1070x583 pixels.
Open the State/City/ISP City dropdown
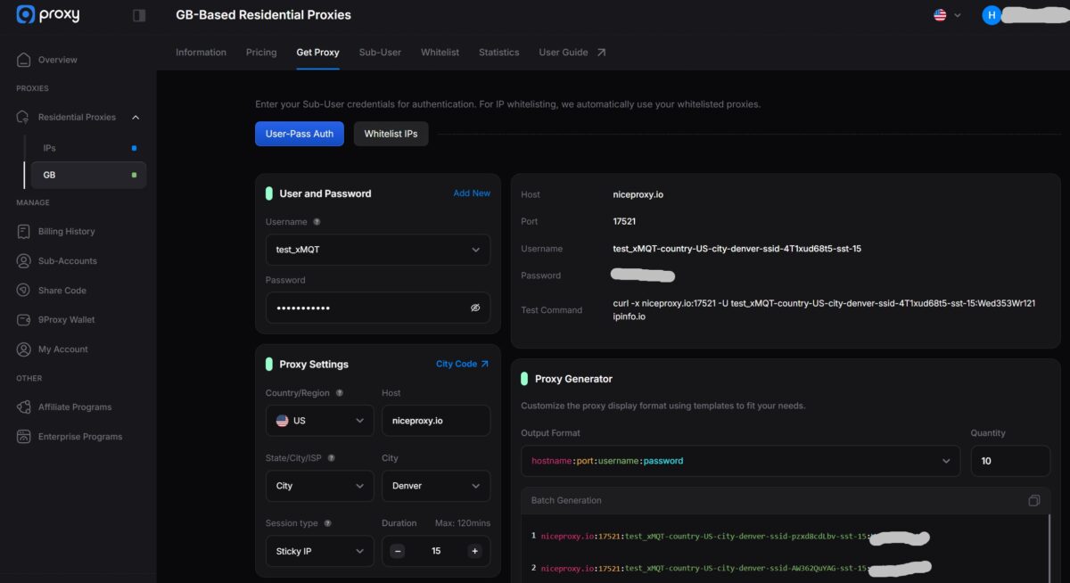click(x=319, y=486)
